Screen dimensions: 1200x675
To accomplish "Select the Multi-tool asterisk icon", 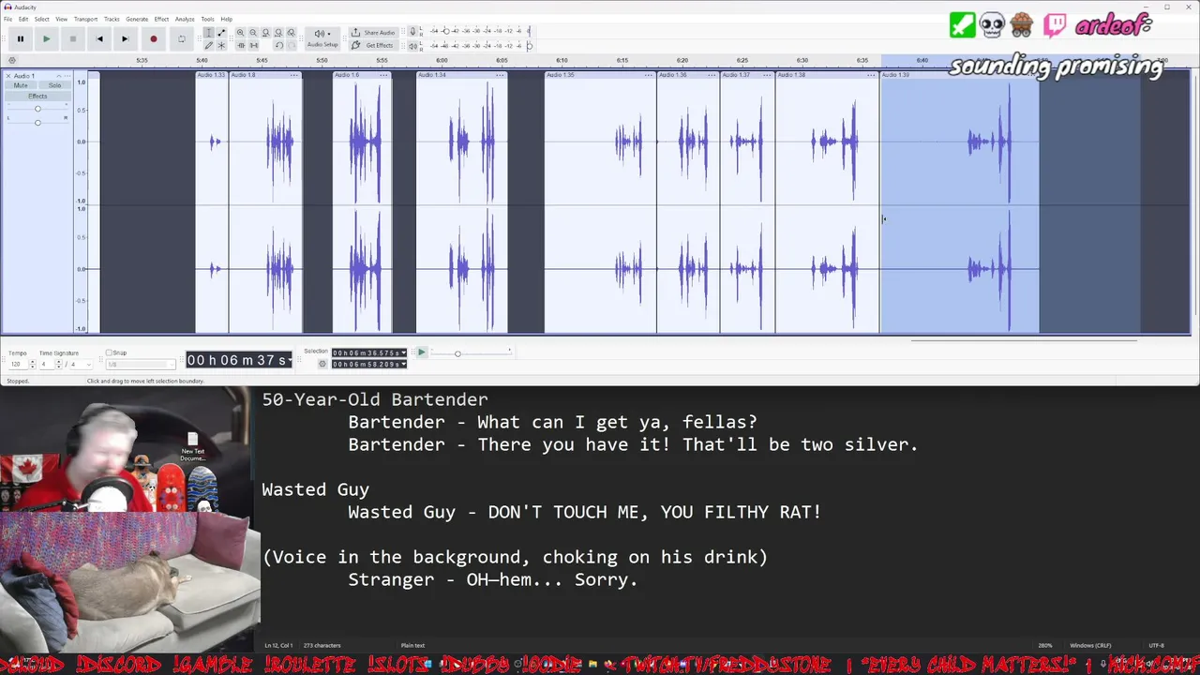I will [x=221, y=45].
